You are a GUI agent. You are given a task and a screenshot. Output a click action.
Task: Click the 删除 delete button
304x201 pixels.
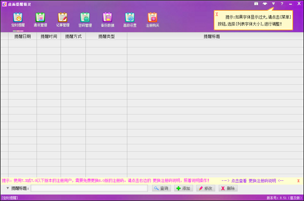click(228, 188)
